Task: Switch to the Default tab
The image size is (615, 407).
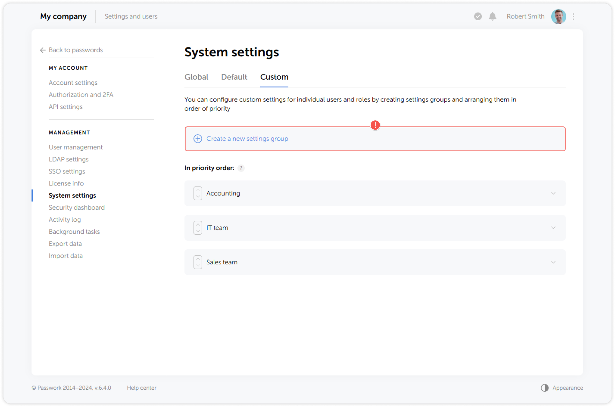Action: click(x=234, y=77)
